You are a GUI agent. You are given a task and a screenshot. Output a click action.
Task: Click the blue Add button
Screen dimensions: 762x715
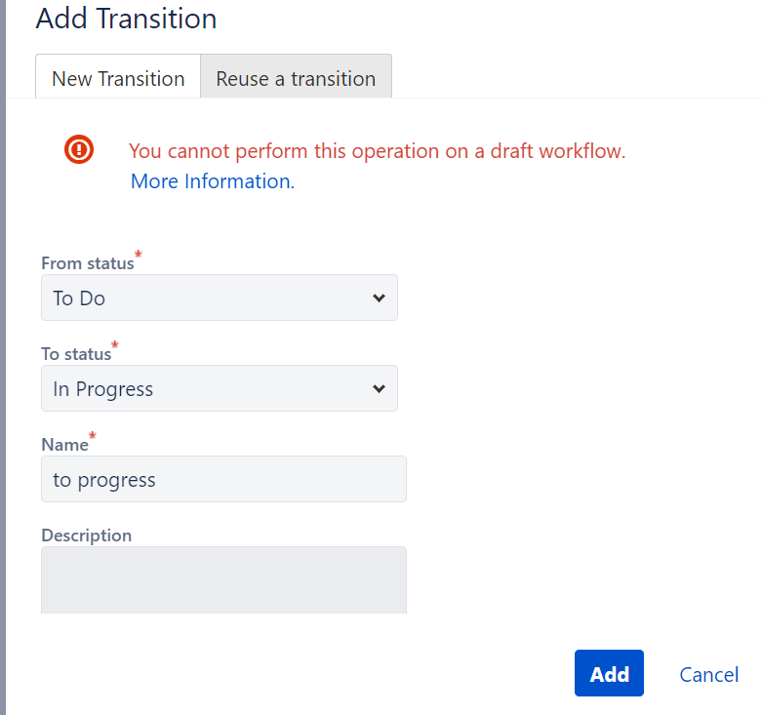tap(609, 673)
